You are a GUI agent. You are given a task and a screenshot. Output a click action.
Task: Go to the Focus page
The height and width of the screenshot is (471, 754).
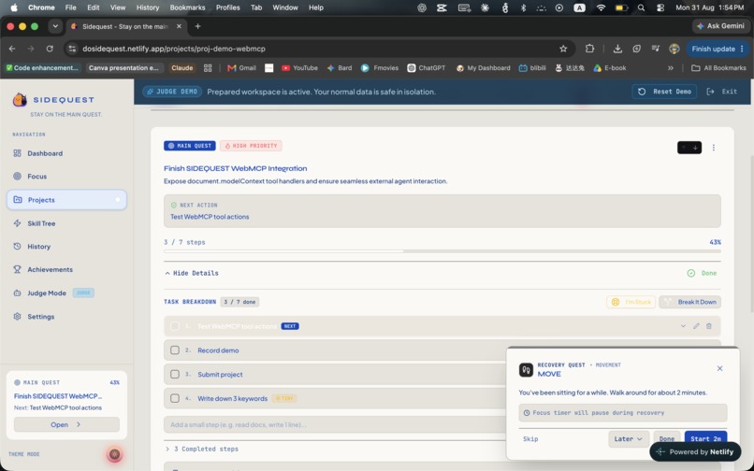pos(36,177)
